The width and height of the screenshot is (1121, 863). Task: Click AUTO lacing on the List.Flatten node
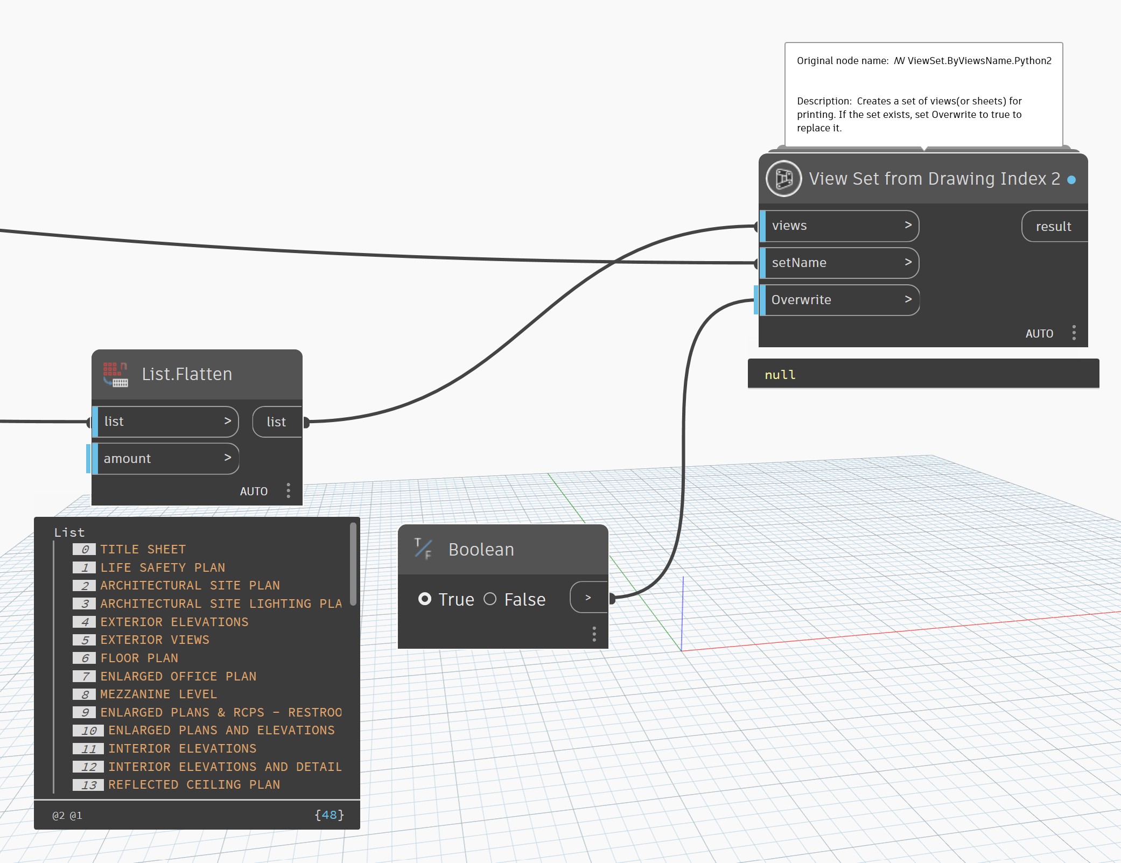[x=254, y=490]
